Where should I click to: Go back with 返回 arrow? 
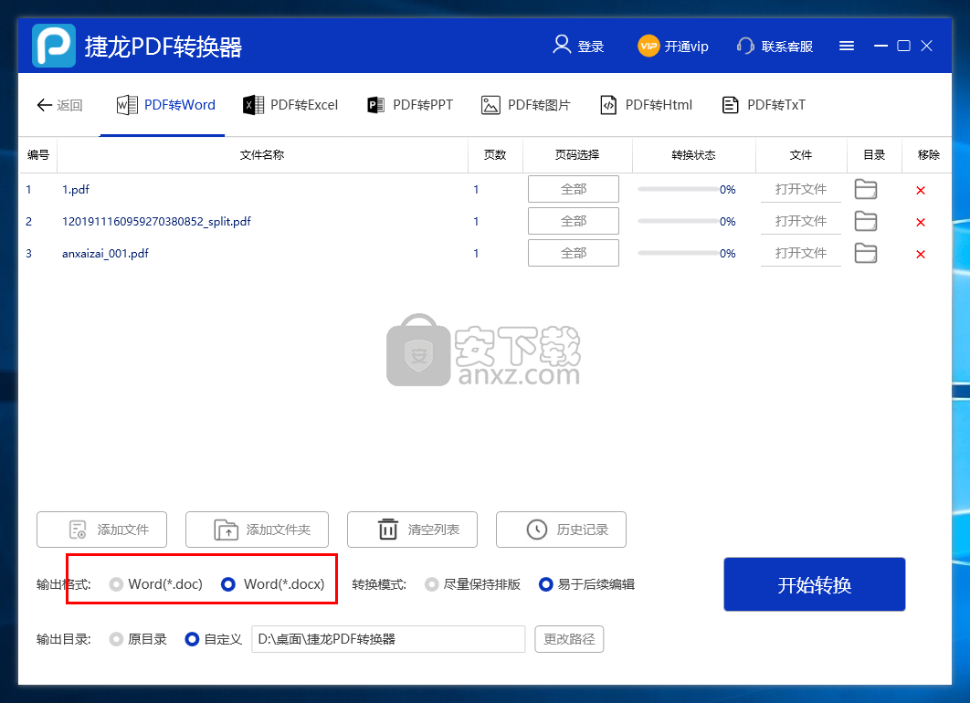[x=59, y=105]
